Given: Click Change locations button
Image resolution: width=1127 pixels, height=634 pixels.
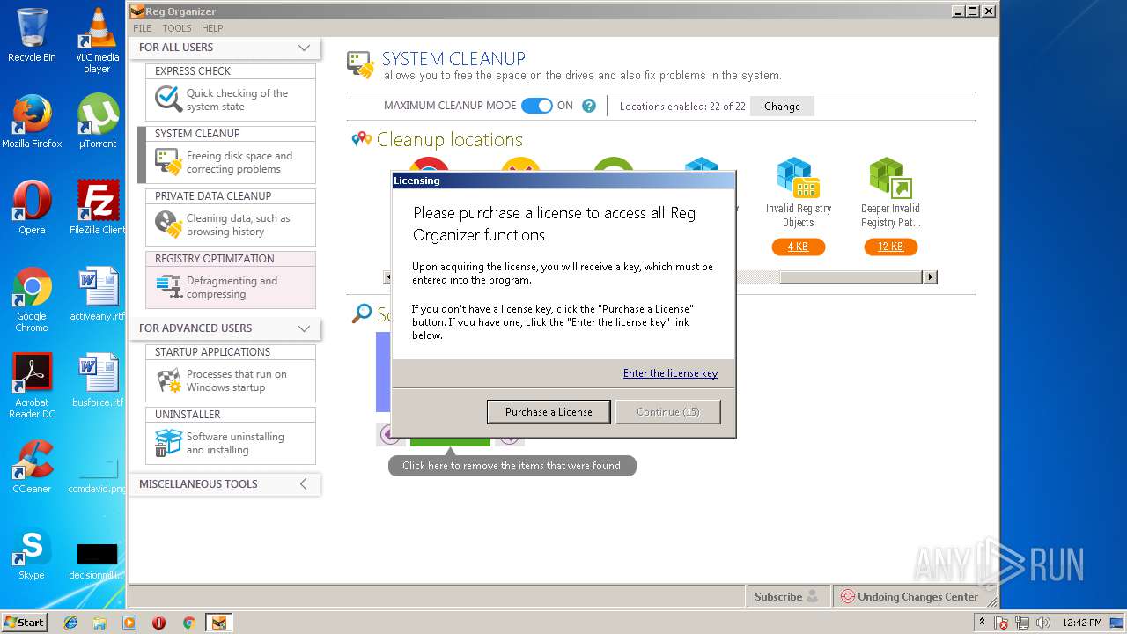Looking at the screenshot, I should pyautogui.click(x=782, y=107).
